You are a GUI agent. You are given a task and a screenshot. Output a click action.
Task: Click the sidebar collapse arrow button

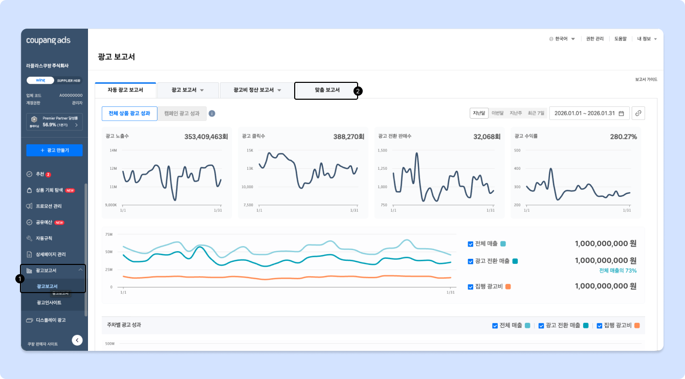(77, 340)
